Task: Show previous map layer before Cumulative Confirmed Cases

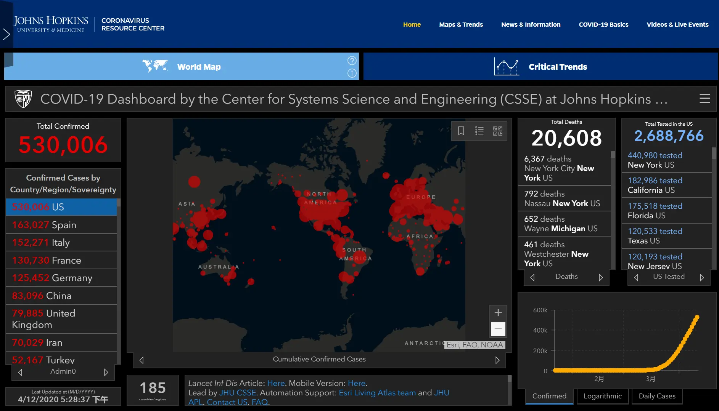Action: pos(142,360)
